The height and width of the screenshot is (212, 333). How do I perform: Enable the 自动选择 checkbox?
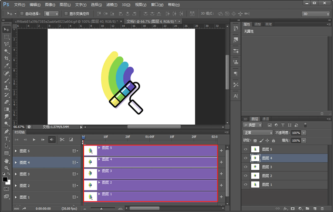pos(22,14)
